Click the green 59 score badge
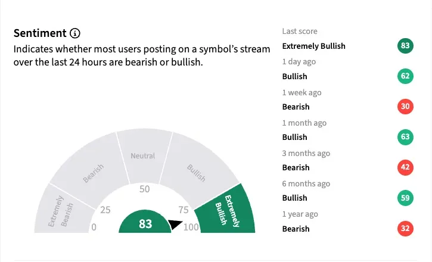The width and height of the screenshot is (432, 262). click(405, 198)
